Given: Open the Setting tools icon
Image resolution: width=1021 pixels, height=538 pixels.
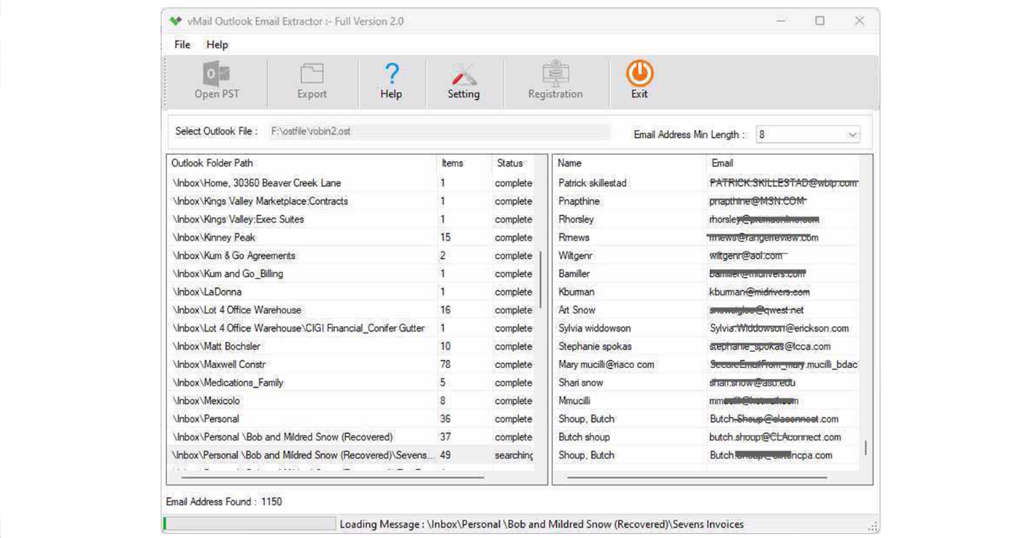Looking at the screenshot, I should click(x=463, y=74).
